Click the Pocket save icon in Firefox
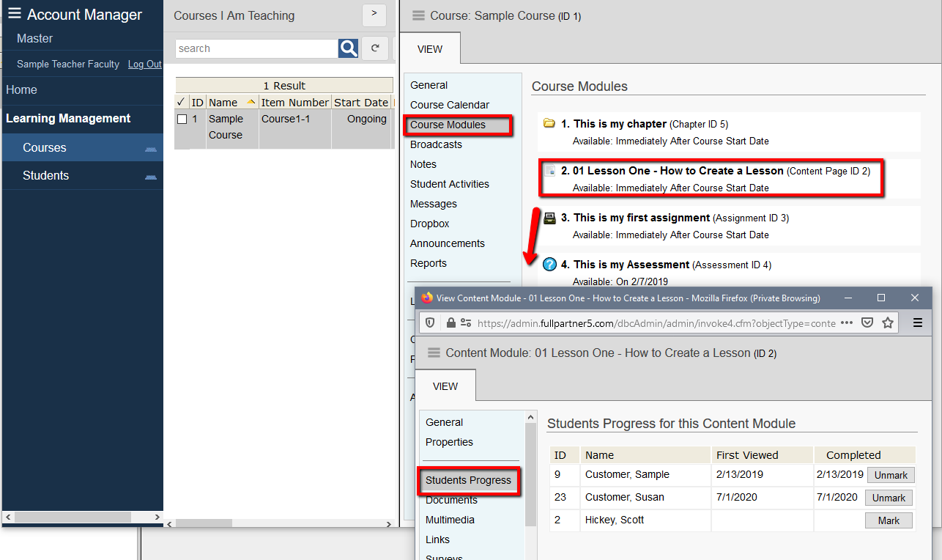 point(867,323)
